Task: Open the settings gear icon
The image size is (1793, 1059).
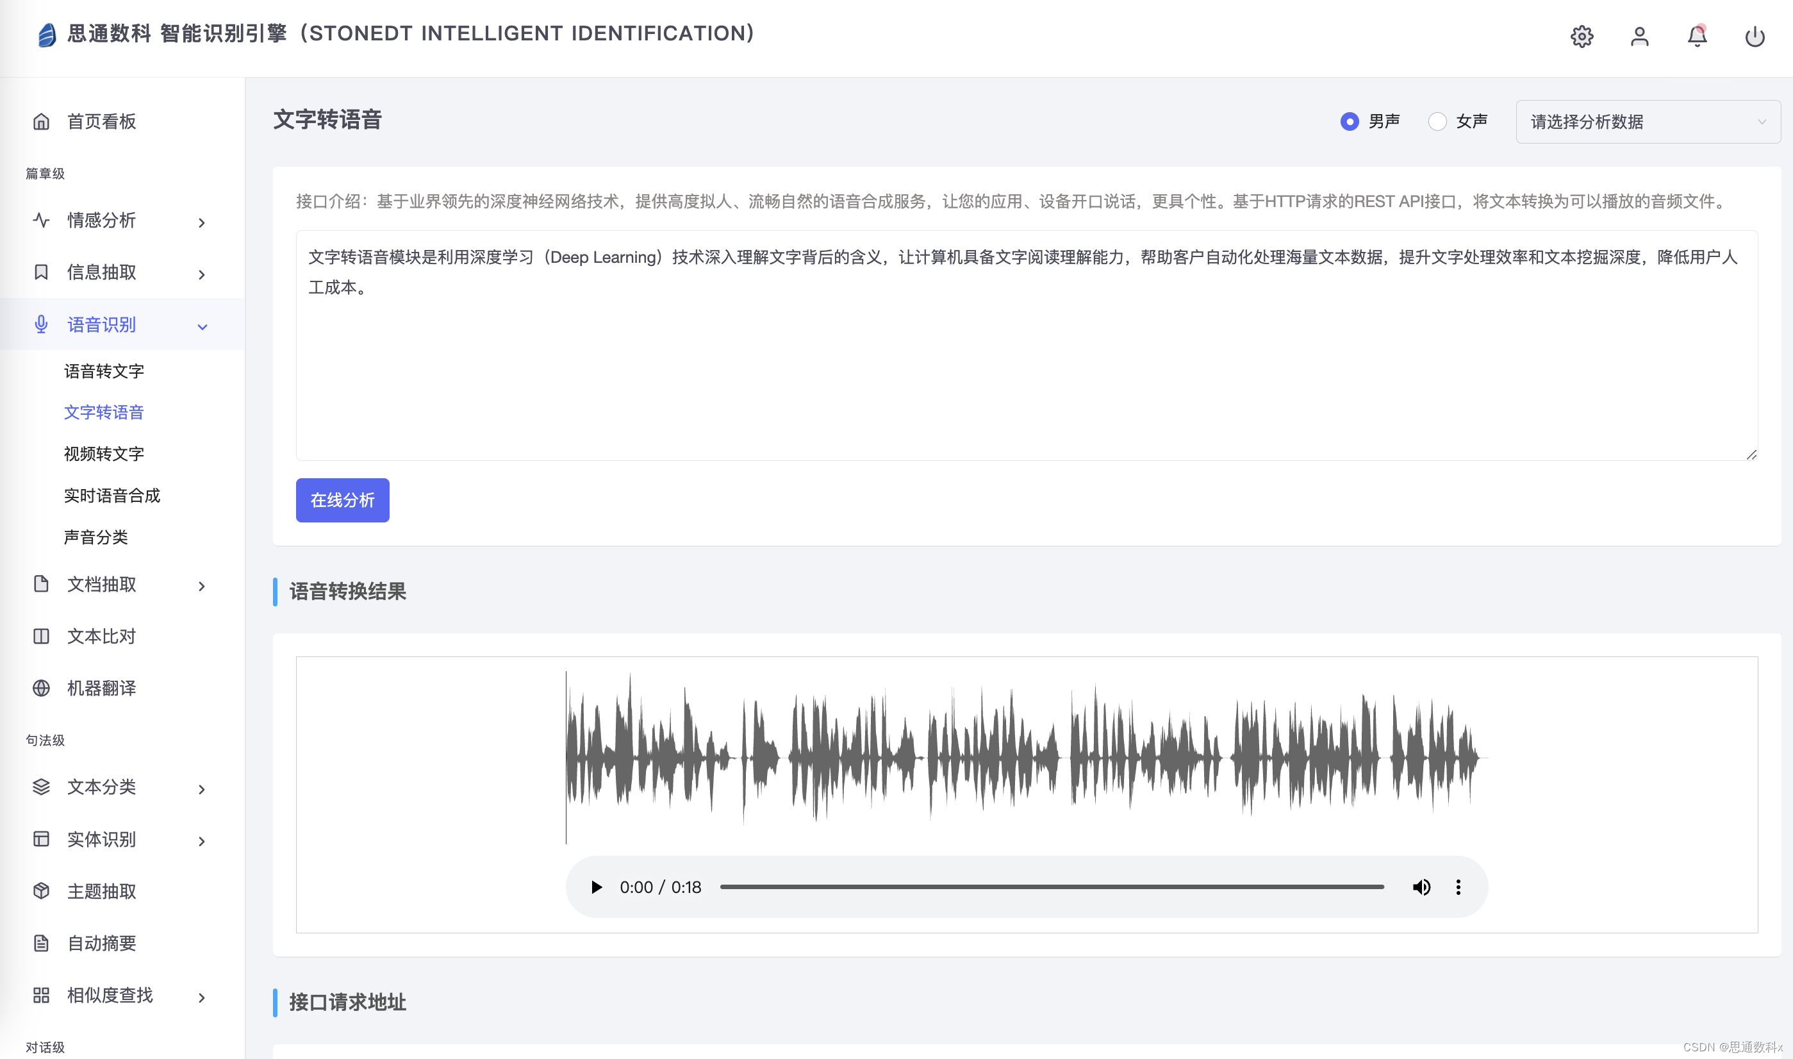Action: 1581,37
